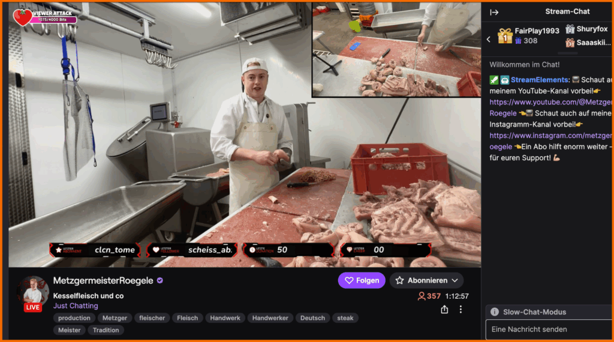The image size is (614, 342).
Task: Click the StreamElements bot badge in chat
Action: pyautogui.click(x=505, y=80)
